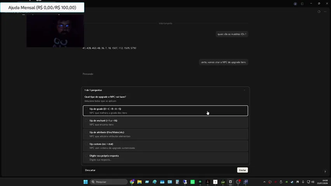Open Google Chrome from the taskbar
331x186 pixels.
tap(132, 182)
